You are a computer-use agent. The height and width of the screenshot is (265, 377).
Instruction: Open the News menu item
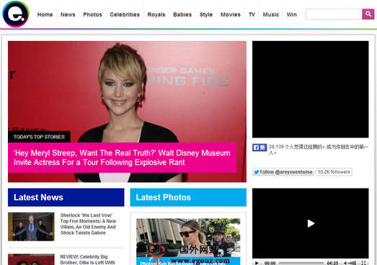[x=68, y=14]
